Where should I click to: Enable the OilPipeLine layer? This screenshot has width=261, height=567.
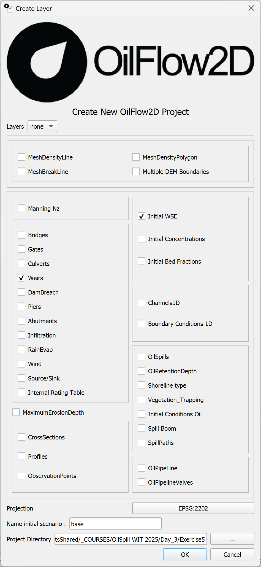click(x=142, y=468)
